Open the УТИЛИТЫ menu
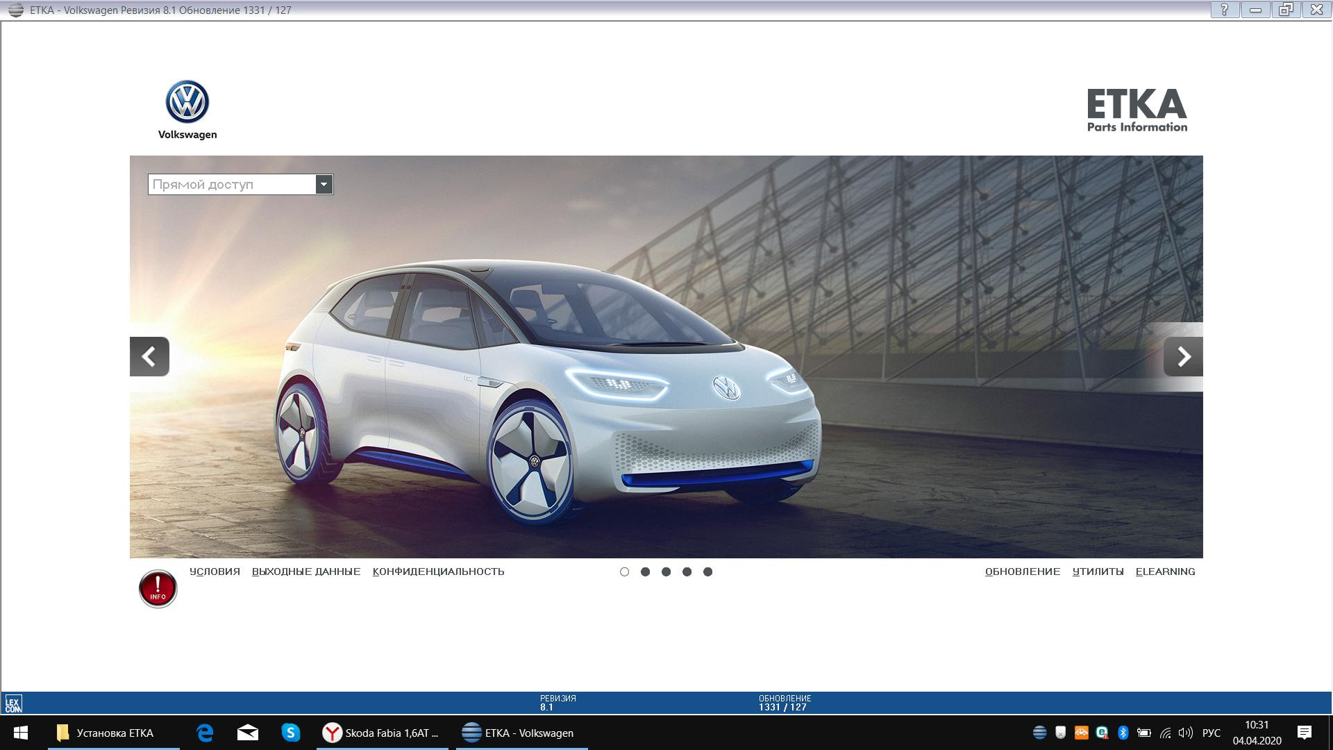The image size is (1333, 750). tap(1098, 572)
